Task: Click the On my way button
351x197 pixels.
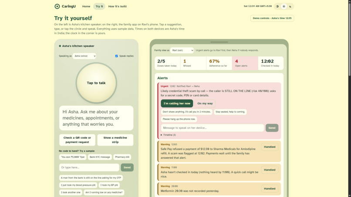Action: [x=205, y=104]
